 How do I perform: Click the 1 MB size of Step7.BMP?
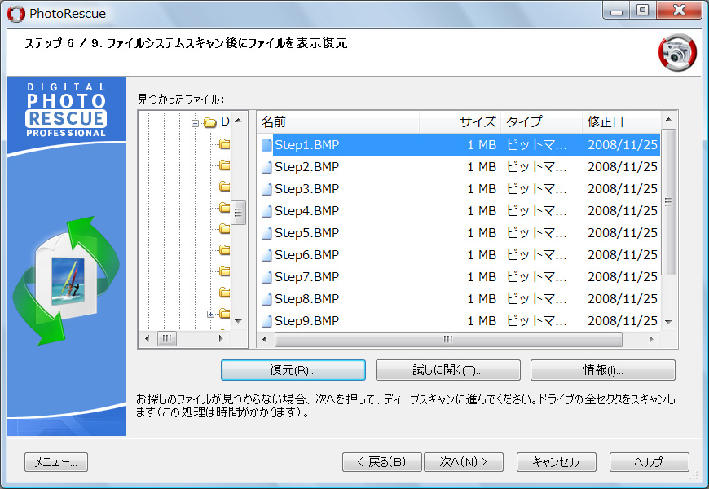(x=482, y=277)
